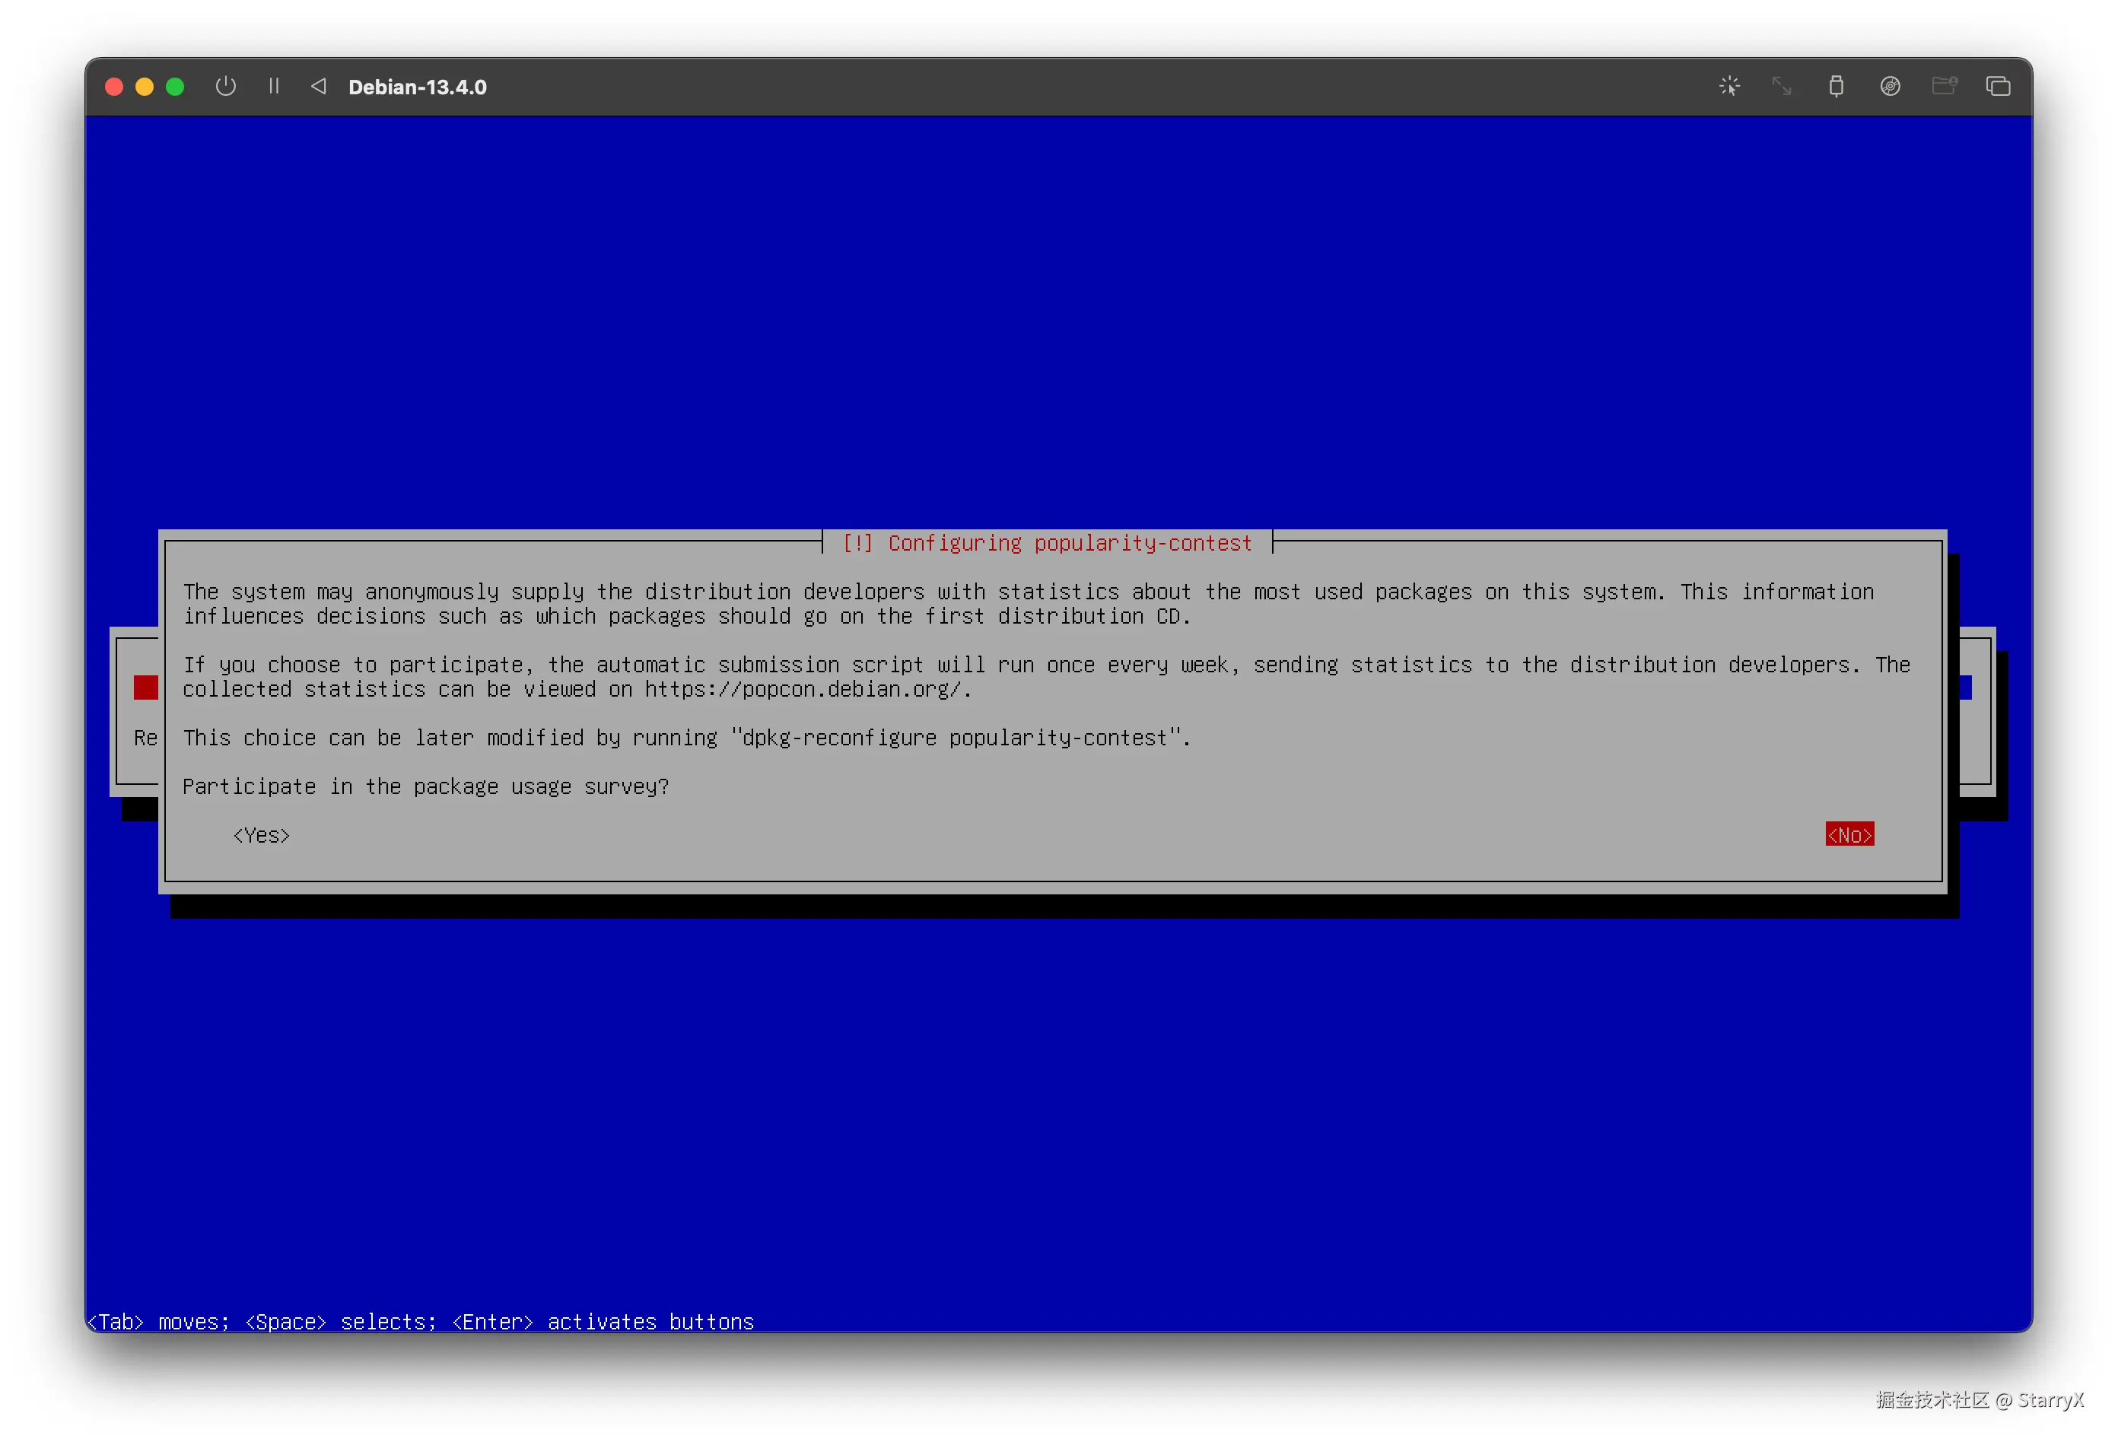Minimize the VM window with yellow button

[x=145, y=87]
